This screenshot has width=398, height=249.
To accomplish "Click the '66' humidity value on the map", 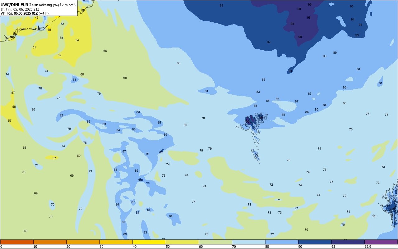I will [x=105, y=51].
